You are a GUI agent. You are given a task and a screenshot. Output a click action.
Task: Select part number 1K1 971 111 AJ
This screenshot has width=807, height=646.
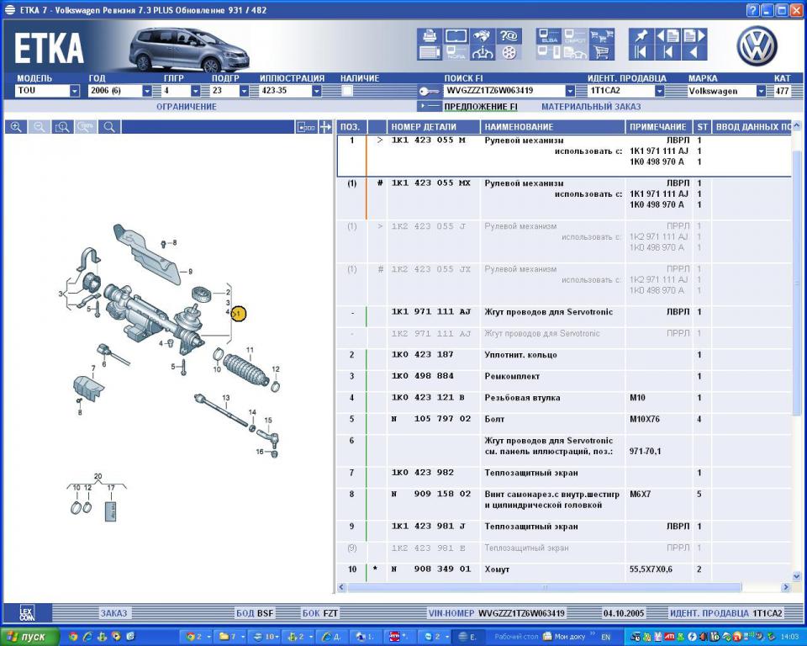[x=430, y=312]
